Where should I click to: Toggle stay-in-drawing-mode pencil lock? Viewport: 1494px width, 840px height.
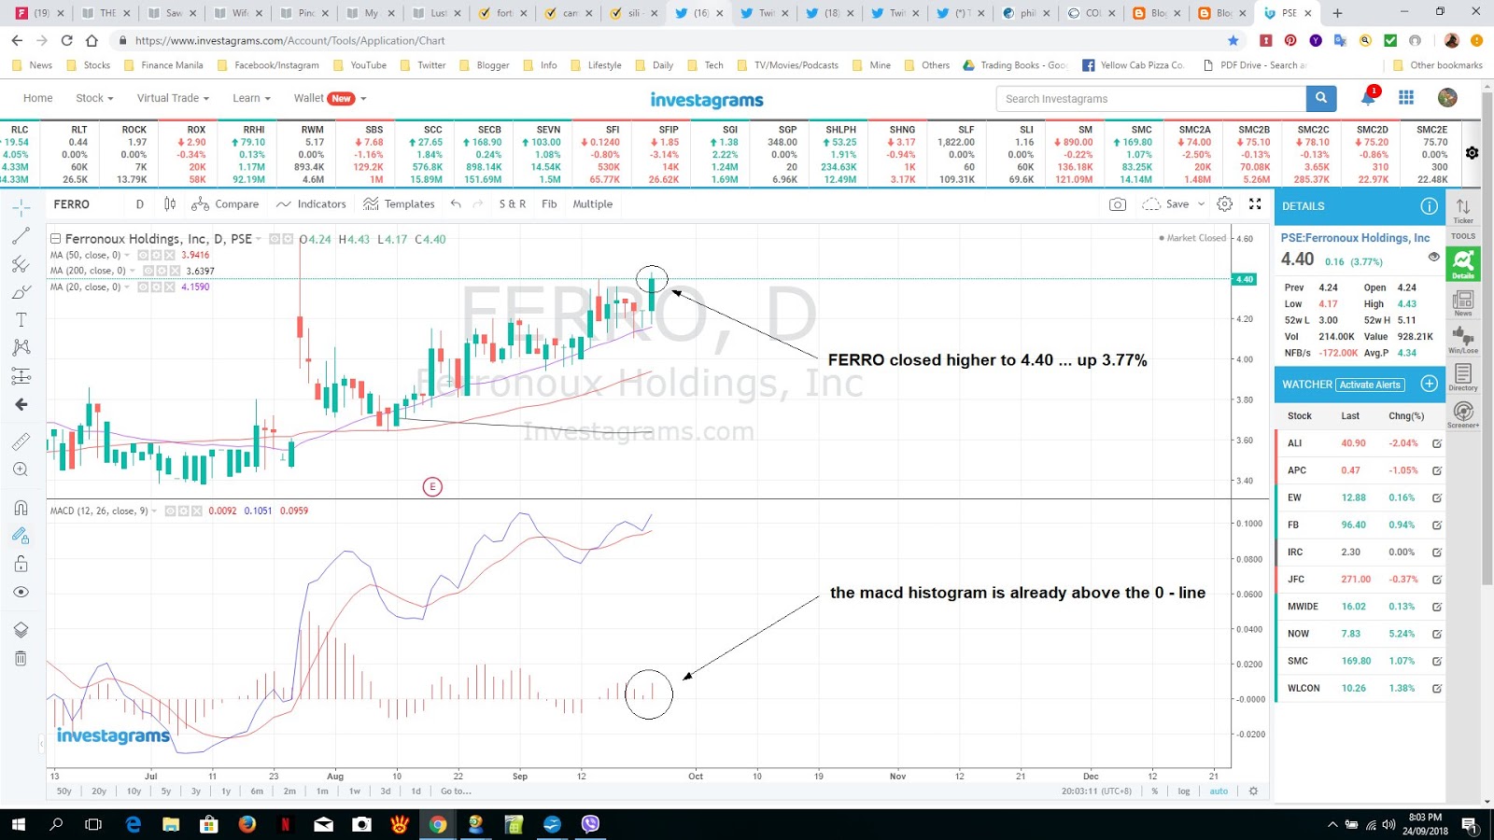[21, 536]
